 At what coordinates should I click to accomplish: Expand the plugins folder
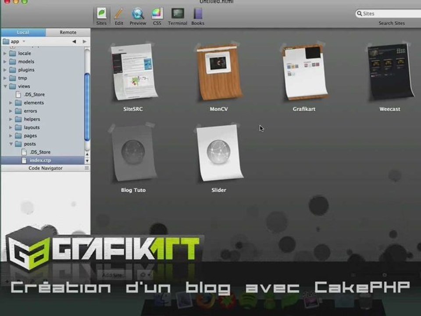point(5,70)
